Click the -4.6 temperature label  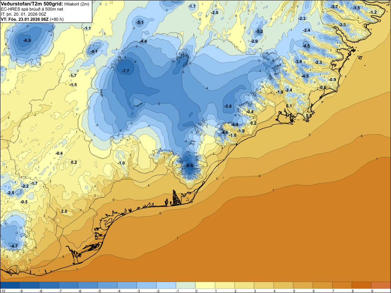tap(224, 133)
